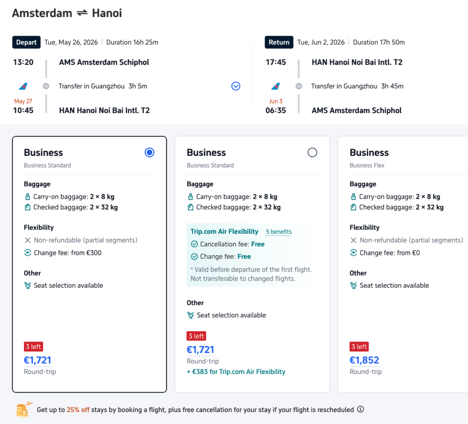
Task: Click the info icon beside the stay discount text
Action: 360,410
